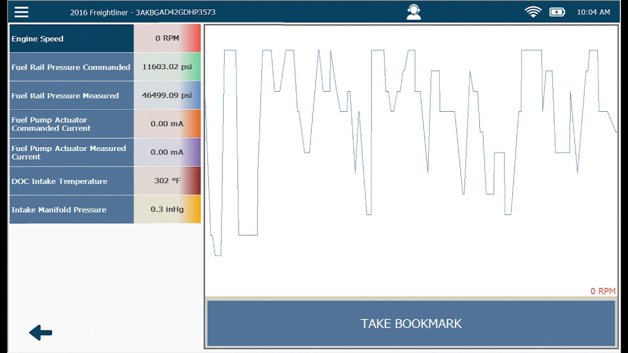
Task: Select Intake Manifold Pressure row
Action: coord(105,209)
